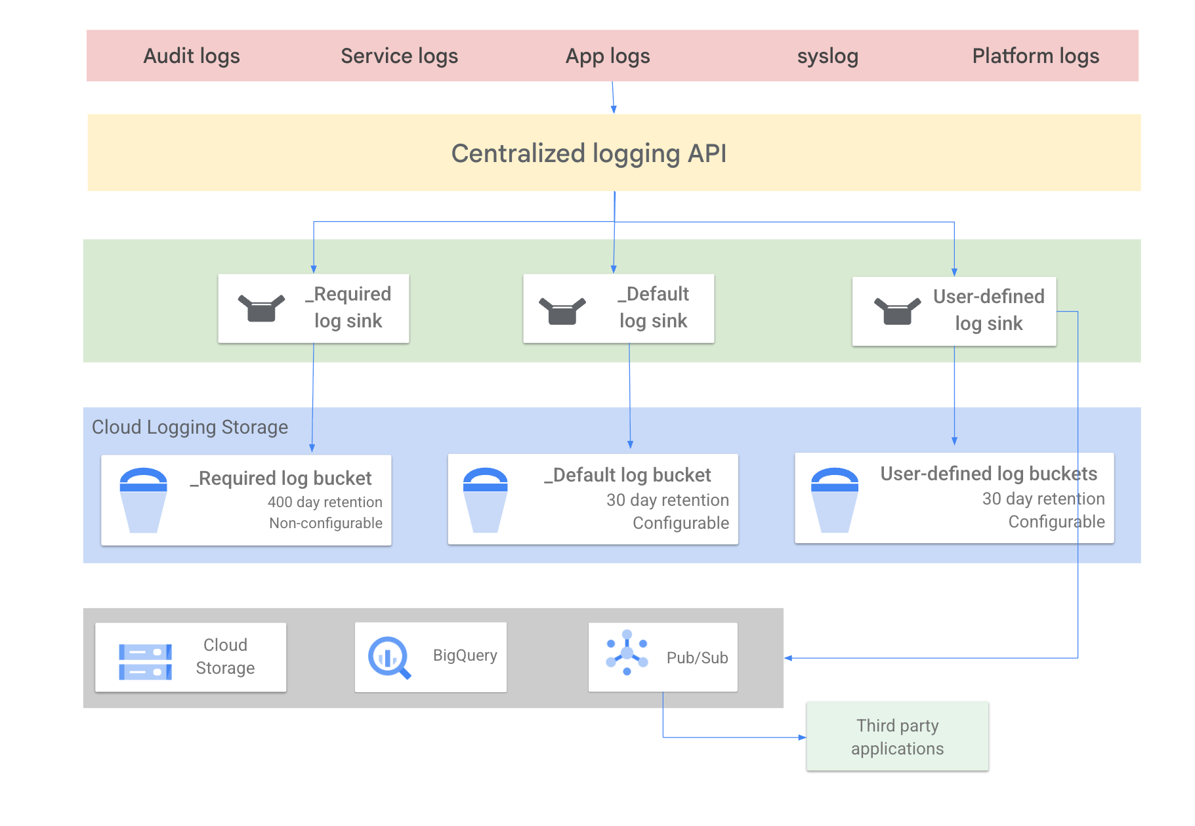Click the User-defined log sink text
This screenshot has width=1195, height=826.
click(x=988, y=310)
